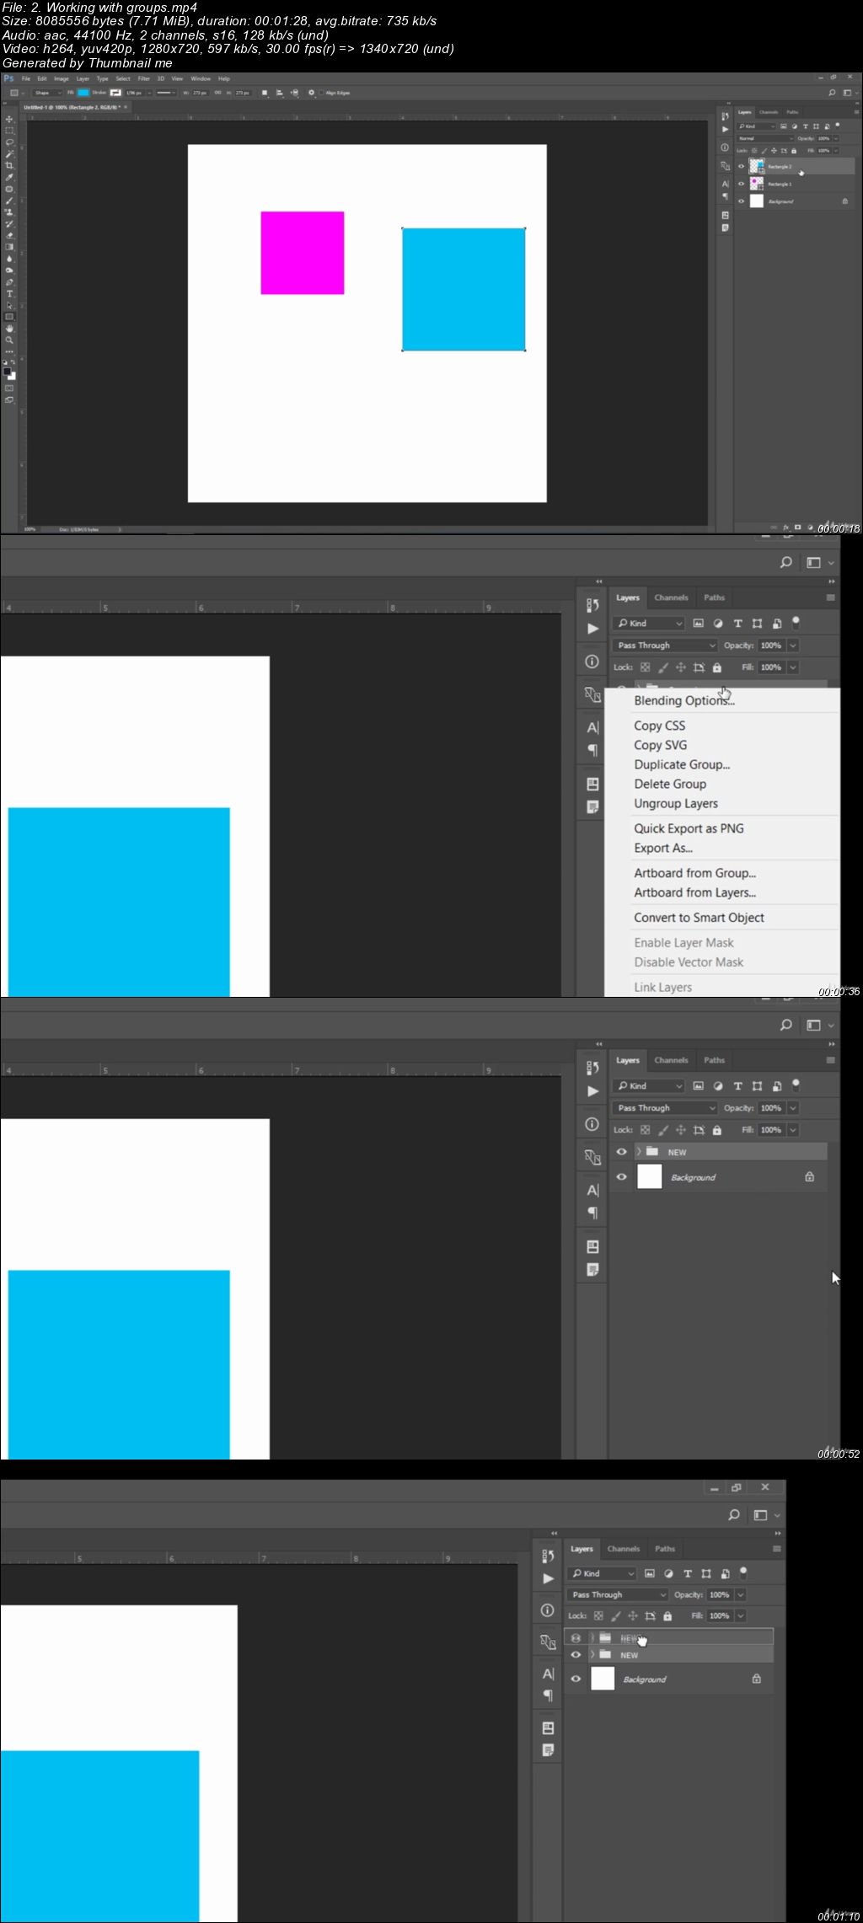The height and width of the screenshot is (1923, 863).
Task: Click the Play actions icon in 00:00:52 frame
Action: pyautogui.click(x=592, y=1091)
